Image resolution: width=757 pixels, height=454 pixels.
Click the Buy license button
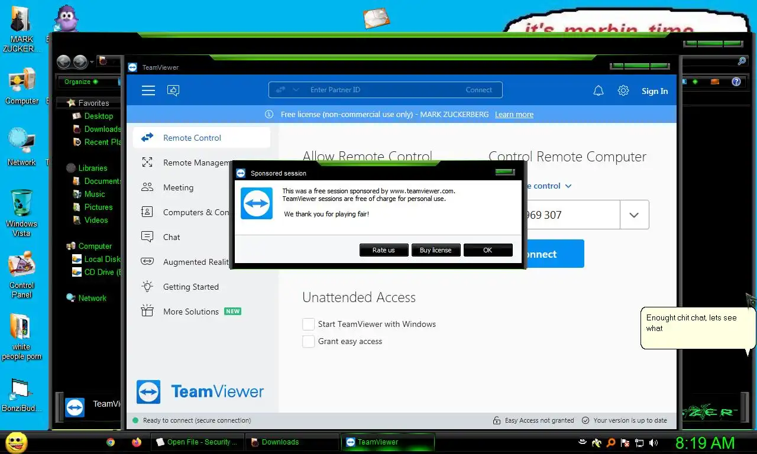click(x=436, y=250)
